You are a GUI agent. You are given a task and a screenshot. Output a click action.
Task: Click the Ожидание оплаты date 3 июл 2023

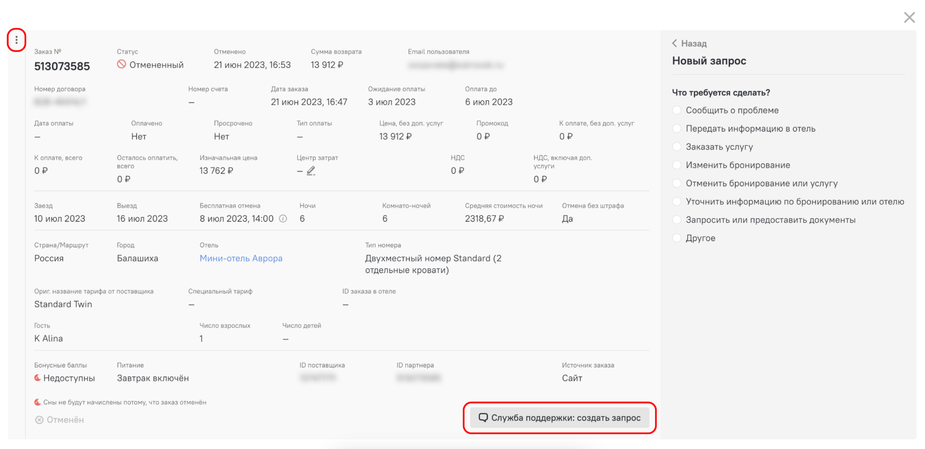(392, 102)
